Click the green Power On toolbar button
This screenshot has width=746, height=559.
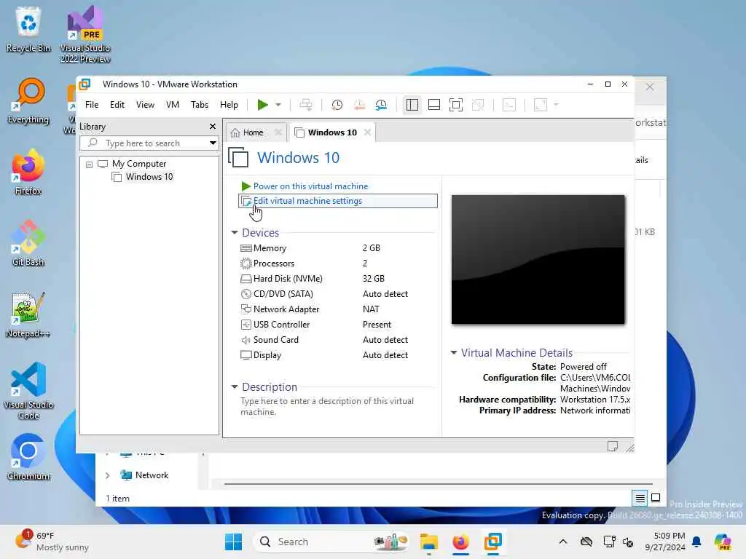tap(262, 105)
